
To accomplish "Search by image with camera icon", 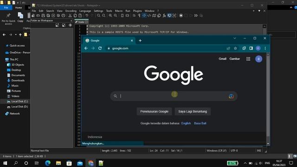I will pyautogui.click(x=231, y=96).
